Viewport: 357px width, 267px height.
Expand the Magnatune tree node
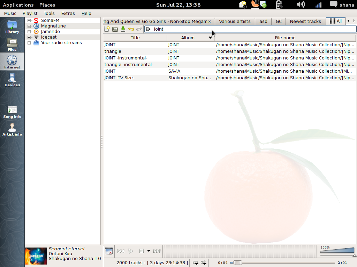(x=29, y=26)
